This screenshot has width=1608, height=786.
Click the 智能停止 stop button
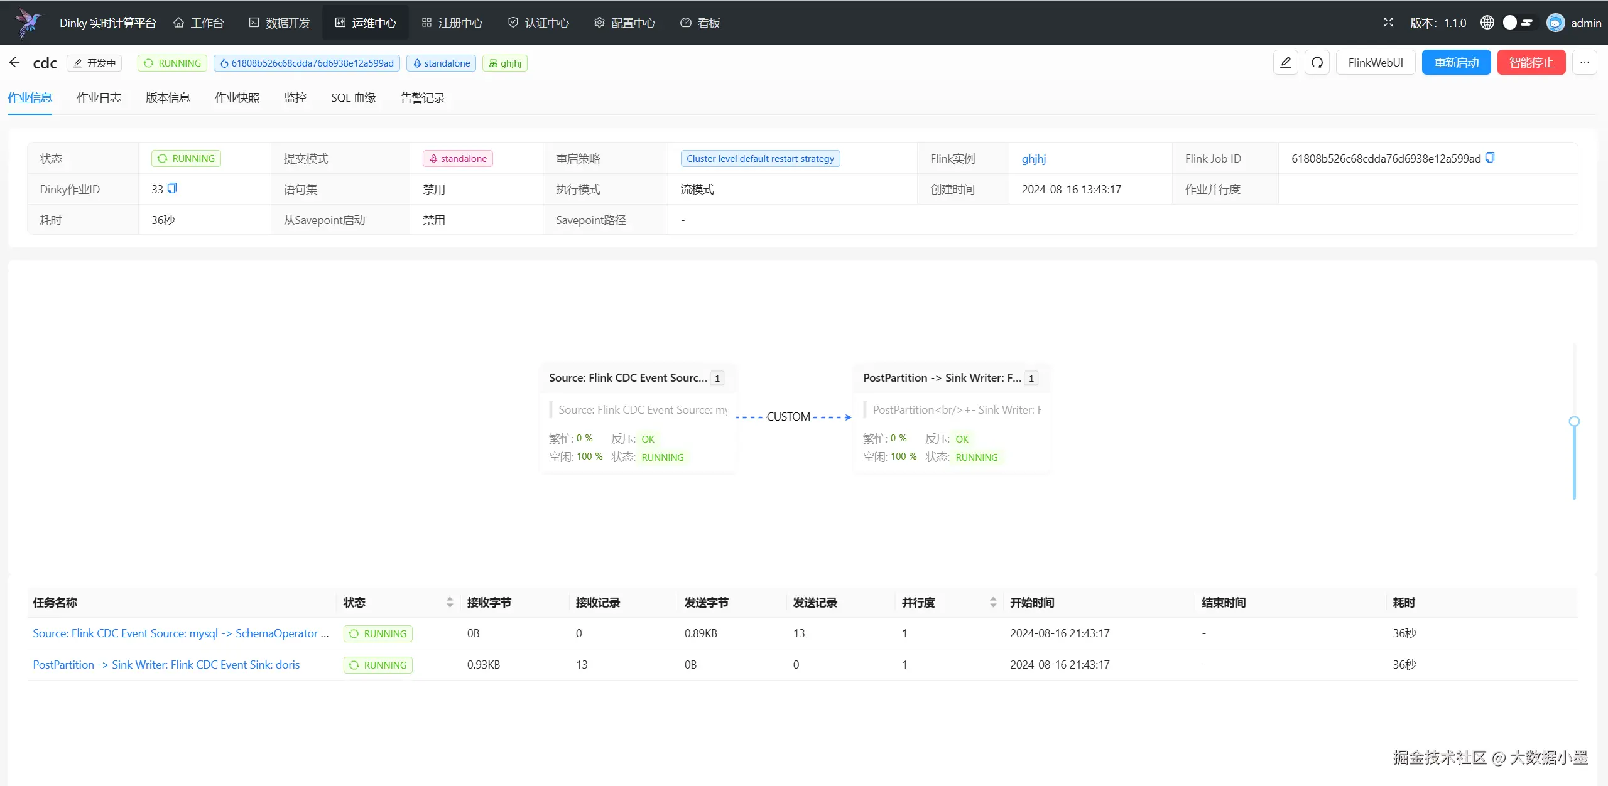[x=1531, y=63]
